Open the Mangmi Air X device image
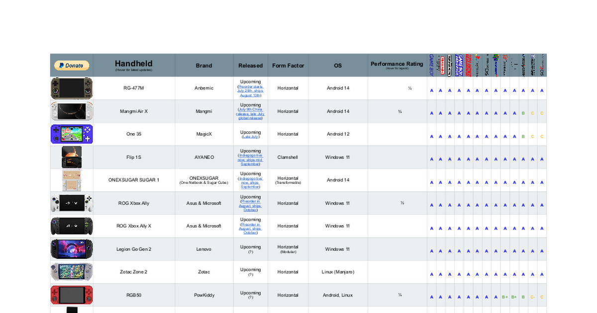 coord(72,111)
